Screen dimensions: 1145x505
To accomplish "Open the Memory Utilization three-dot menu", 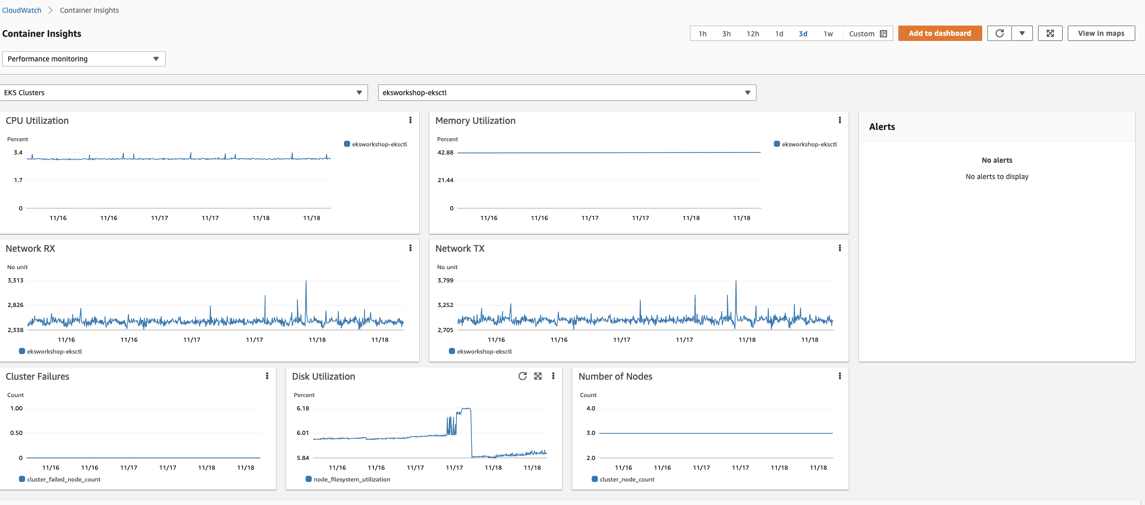I will click(x=840, y=120).
